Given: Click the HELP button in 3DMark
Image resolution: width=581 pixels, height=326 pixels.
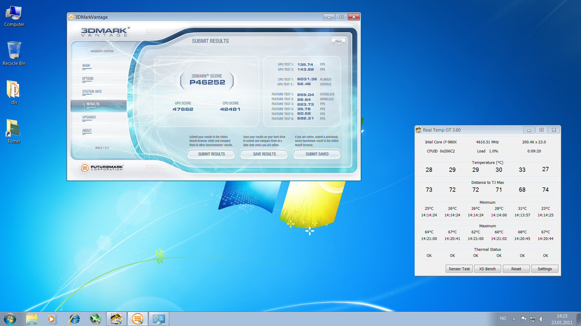Looking at the screenshot, I should [x=338, y=41].
